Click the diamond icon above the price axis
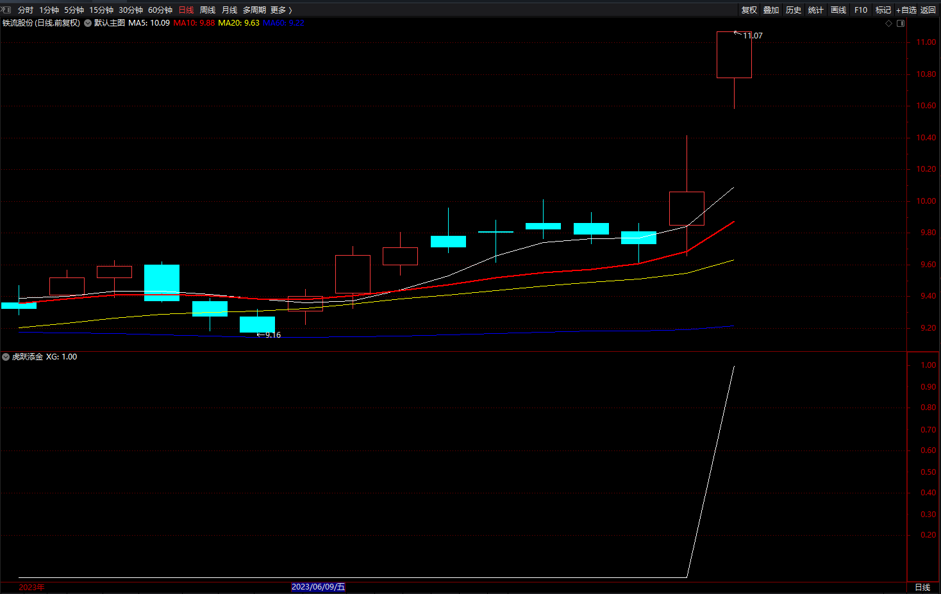This screenshot has height=594, width=941. (x=889, y=24)
